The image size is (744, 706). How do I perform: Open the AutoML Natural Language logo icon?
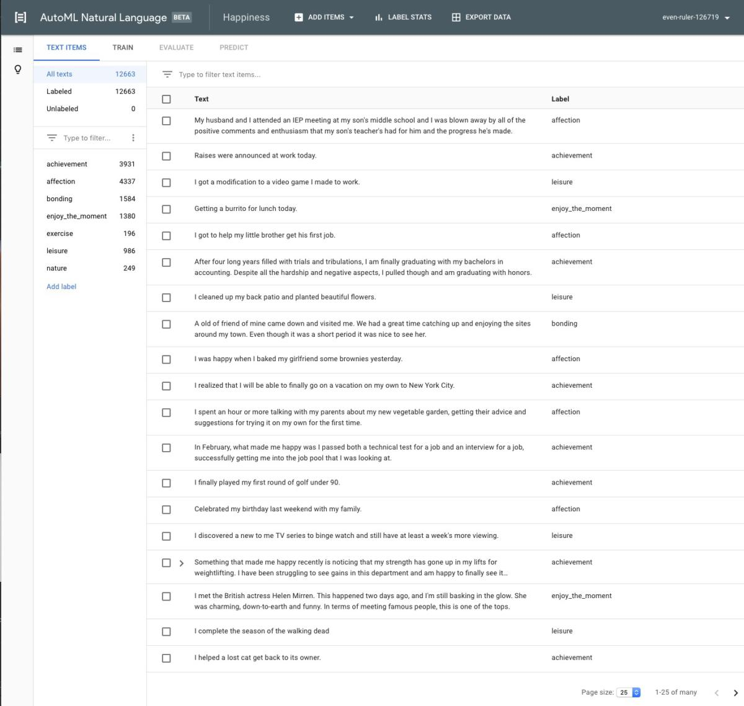20,17
